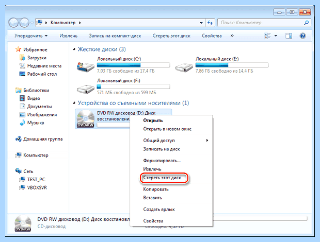Open Недавние места in sidebar

click(44, 66)
